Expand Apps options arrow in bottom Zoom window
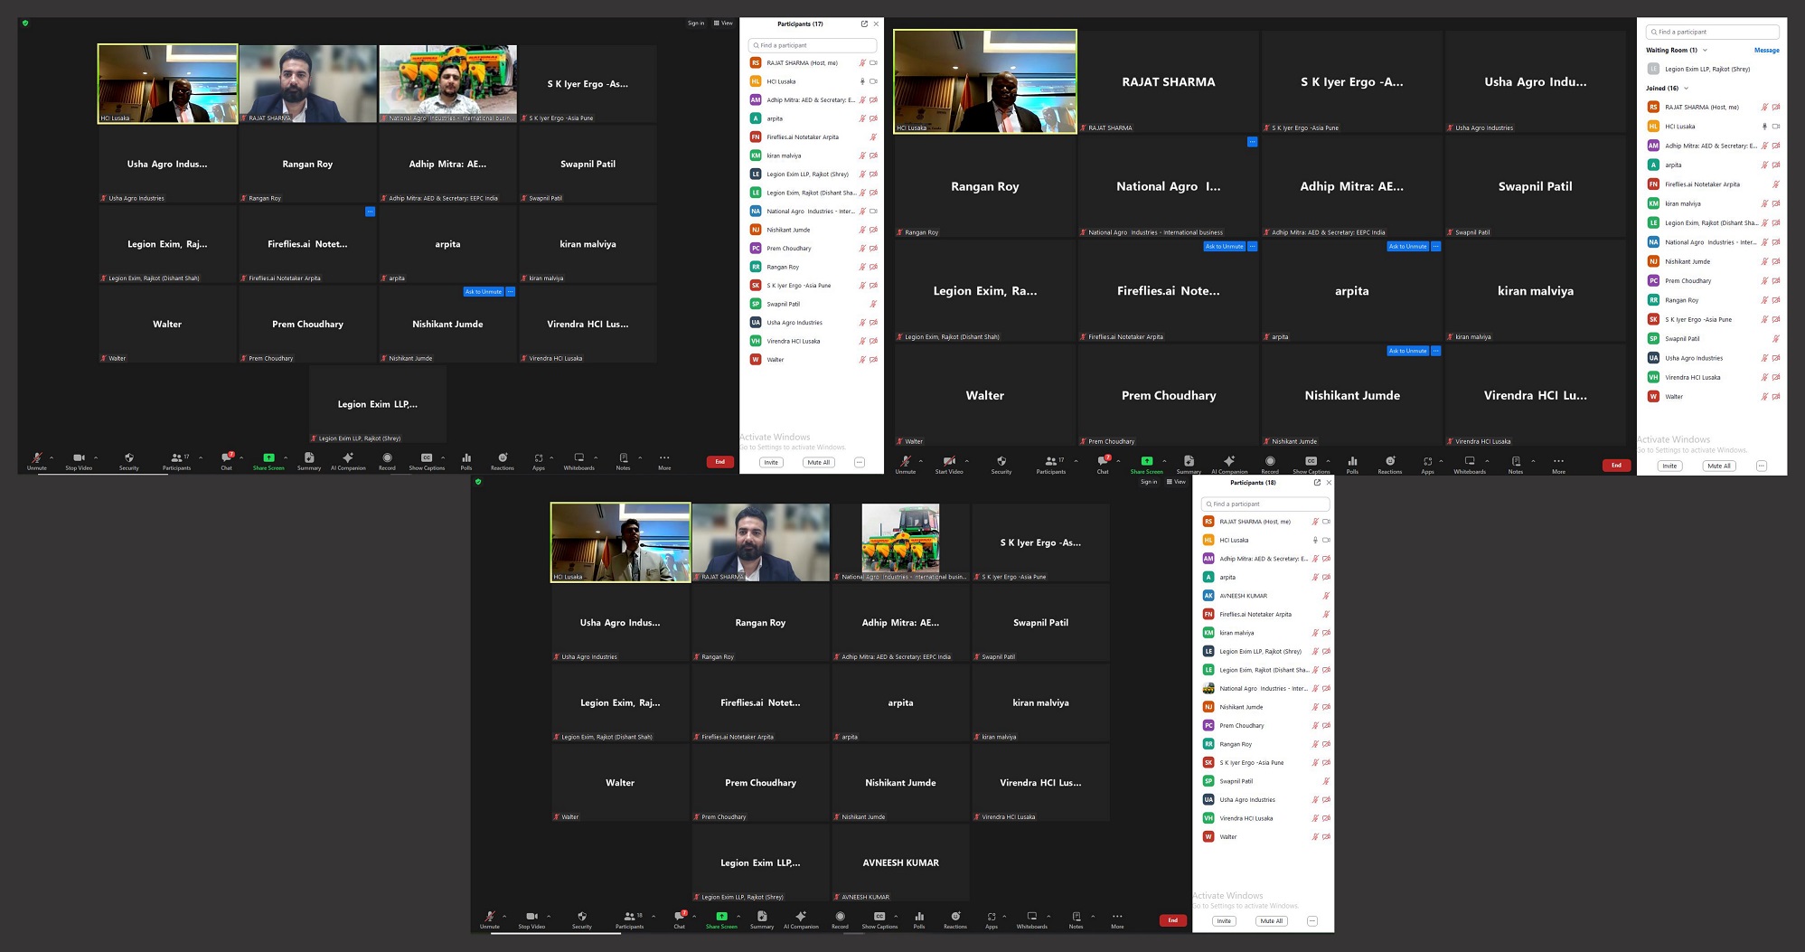This screenshot has height=952, width=1805. point(1004,916)
